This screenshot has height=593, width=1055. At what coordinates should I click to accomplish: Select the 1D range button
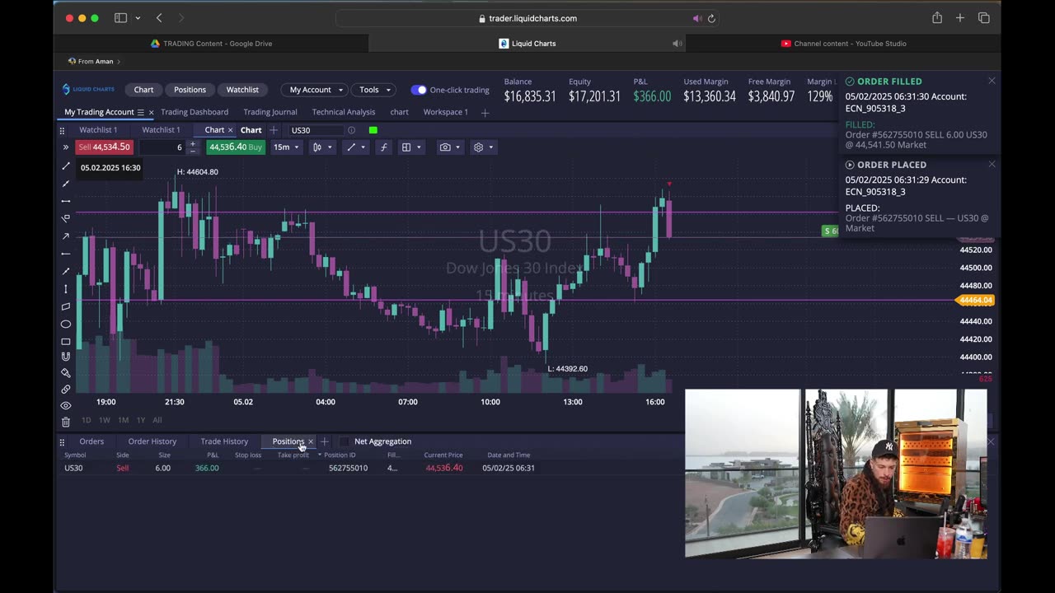click(86, 420)
